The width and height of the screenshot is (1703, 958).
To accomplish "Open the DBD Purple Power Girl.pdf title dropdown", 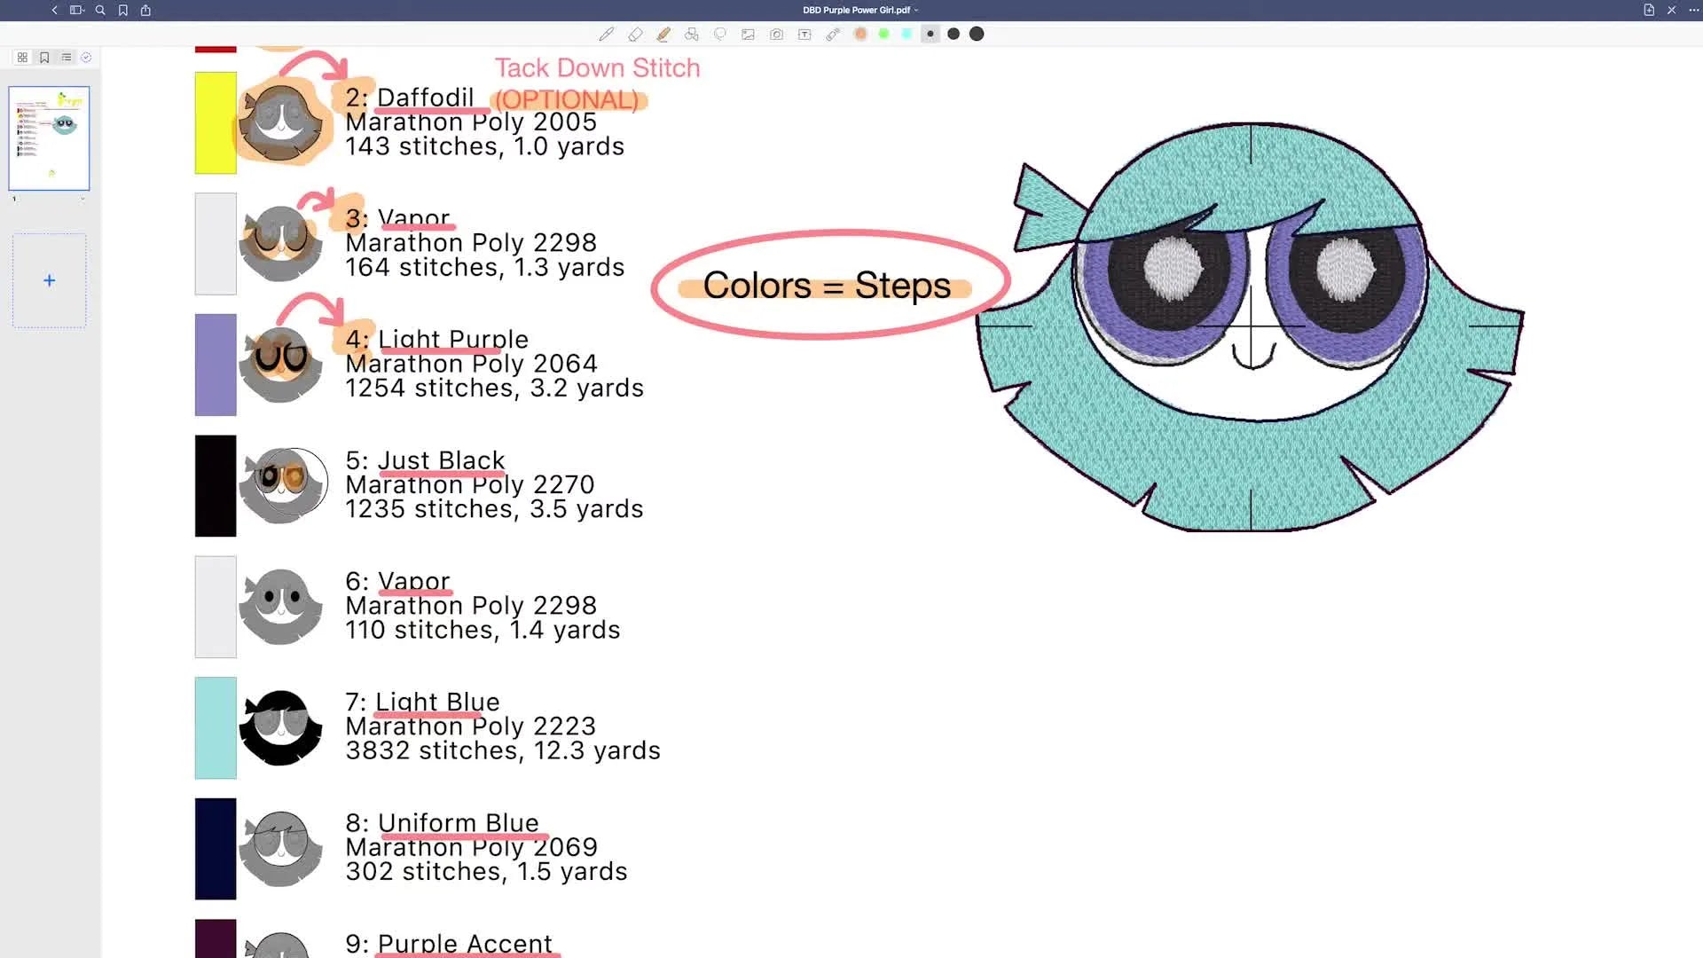I will coord(916,10).
